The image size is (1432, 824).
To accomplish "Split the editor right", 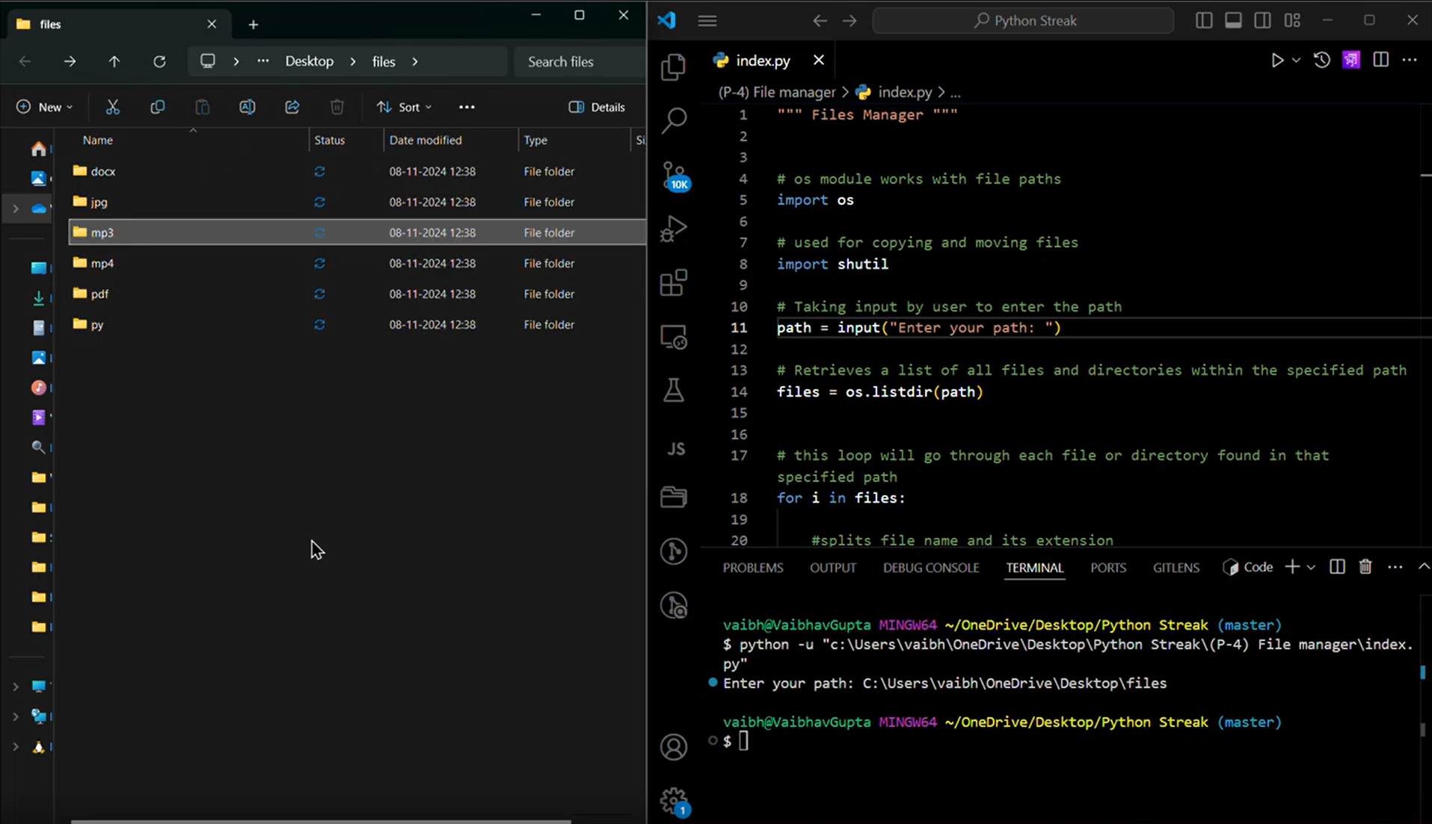I will point(1380,61).
